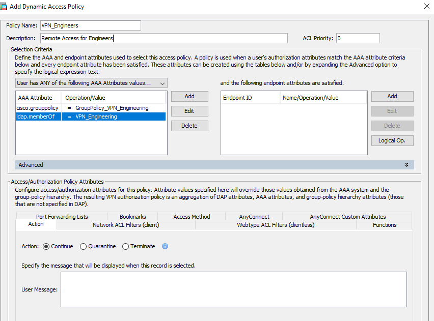Screen dimensions: 434x321
Task: Go to the Port Forwarding Lists tab
Action: pyautogui.click(x=62, y=216)
